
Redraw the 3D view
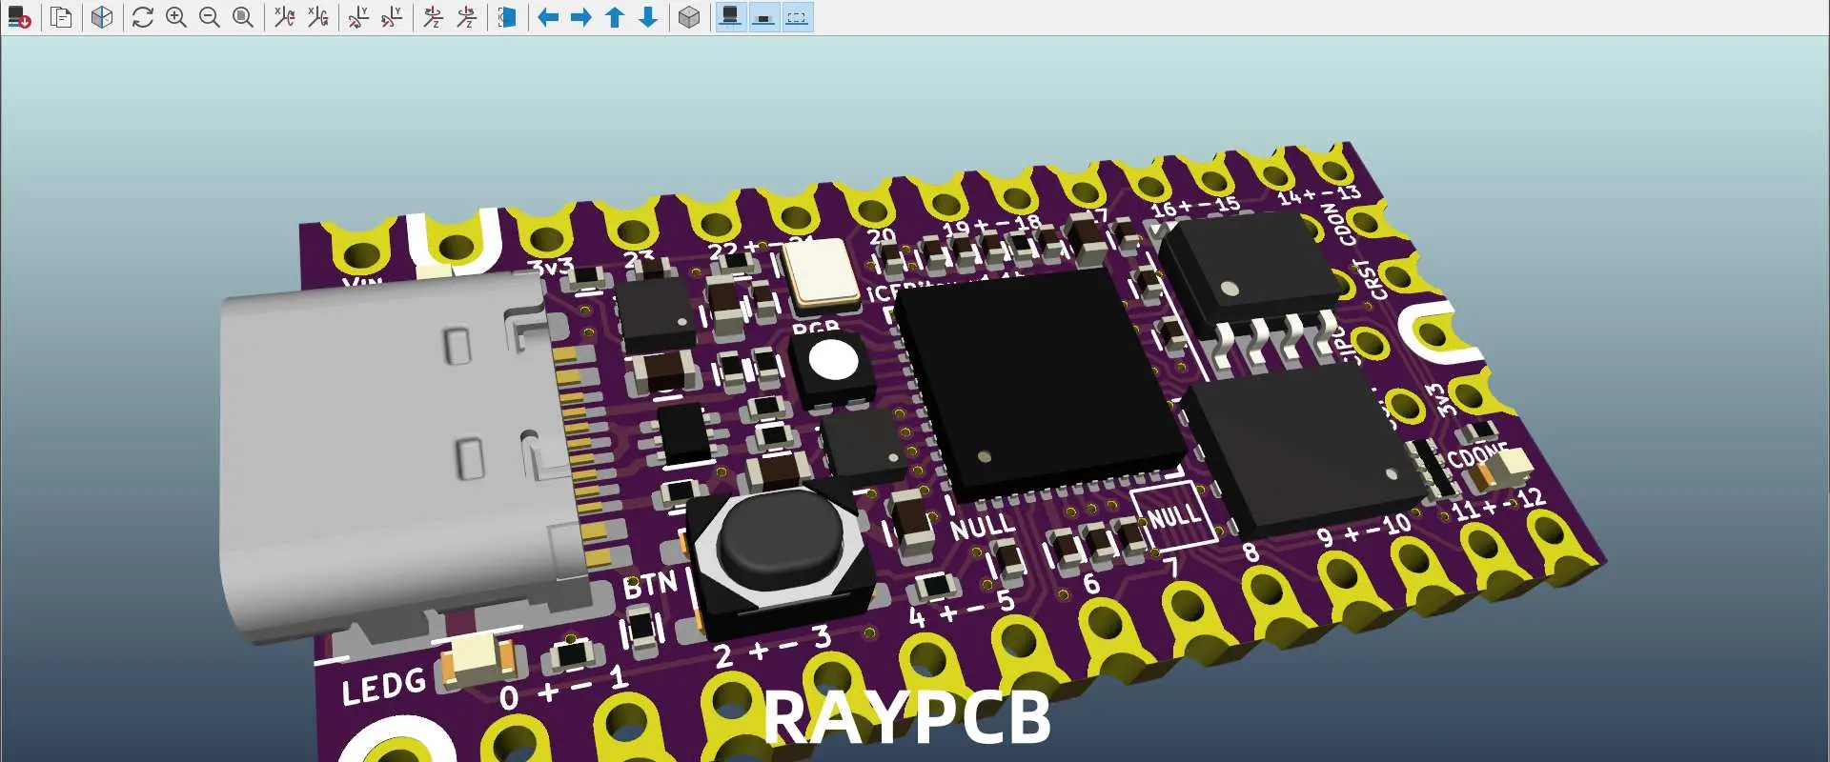tap(143, 17)
